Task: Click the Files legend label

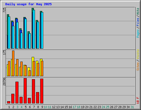Action: coord(138,22)
